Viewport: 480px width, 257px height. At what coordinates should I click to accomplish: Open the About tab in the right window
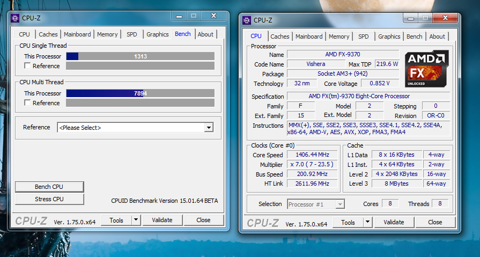point(437,36)
